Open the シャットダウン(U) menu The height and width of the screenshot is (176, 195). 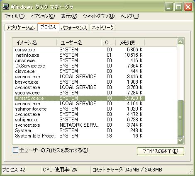(99, 16)
